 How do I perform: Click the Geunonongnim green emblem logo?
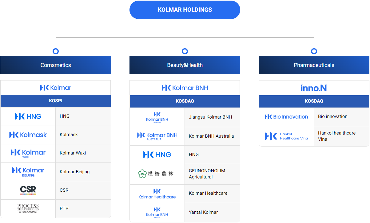pos(142,174)
